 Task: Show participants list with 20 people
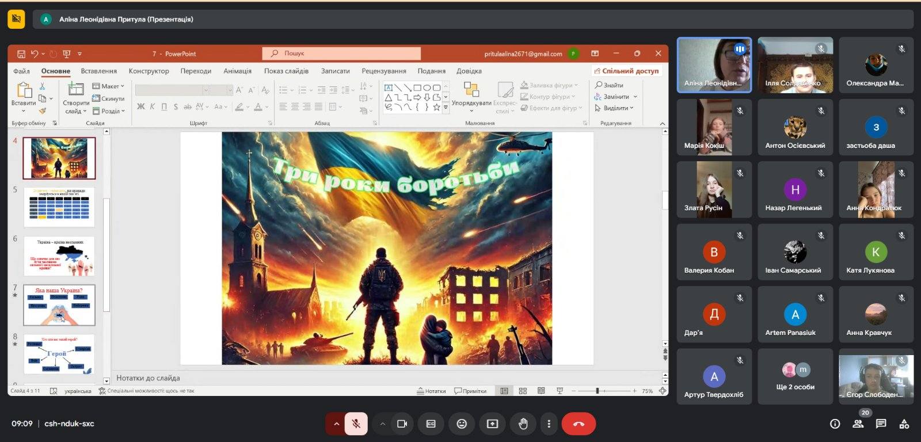click(858, 424)
